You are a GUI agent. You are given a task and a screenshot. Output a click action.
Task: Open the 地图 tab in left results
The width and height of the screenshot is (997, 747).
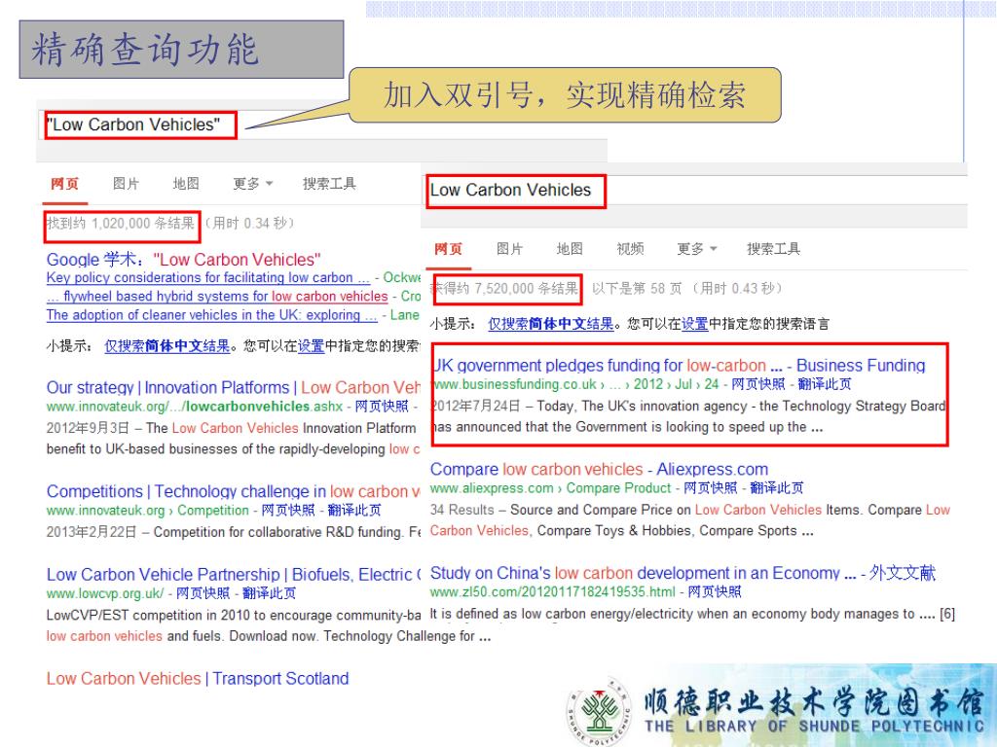(x=186, y=184)
